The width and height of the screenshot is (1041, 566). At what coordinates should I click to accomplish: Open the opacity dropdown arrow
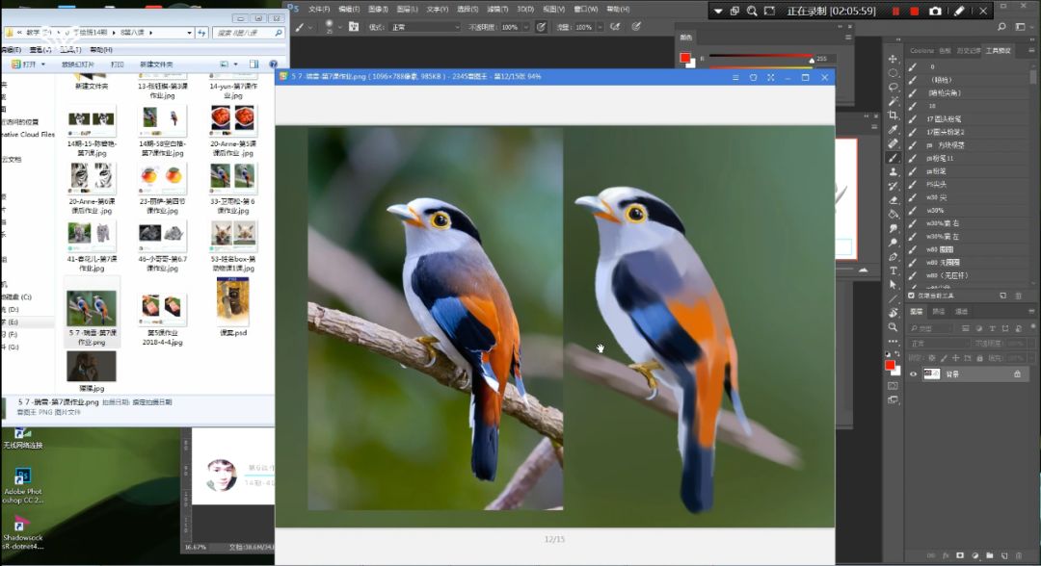(x=526, y=27)
